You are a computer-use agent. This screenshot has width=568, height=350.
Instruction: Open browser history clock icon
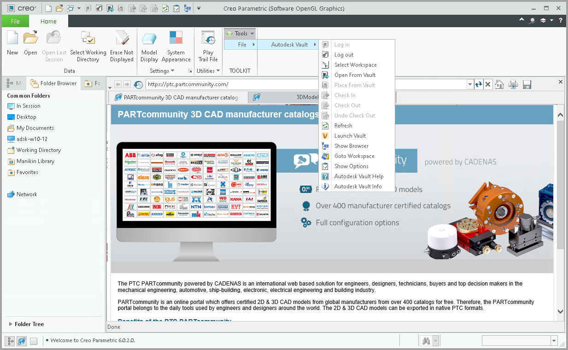(x=138, y=84)
